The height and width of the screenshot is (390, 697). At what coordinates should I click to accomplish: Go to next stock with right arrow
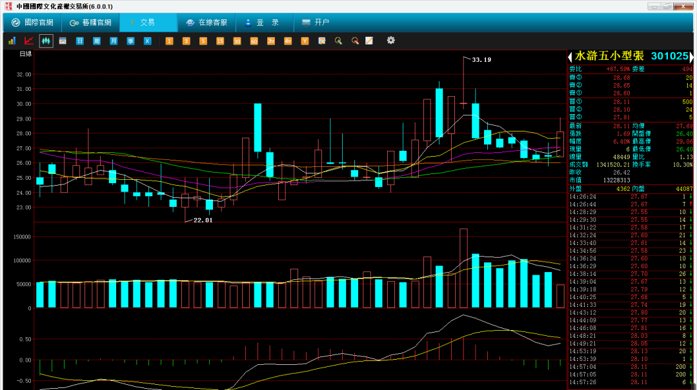click(691, 57)
